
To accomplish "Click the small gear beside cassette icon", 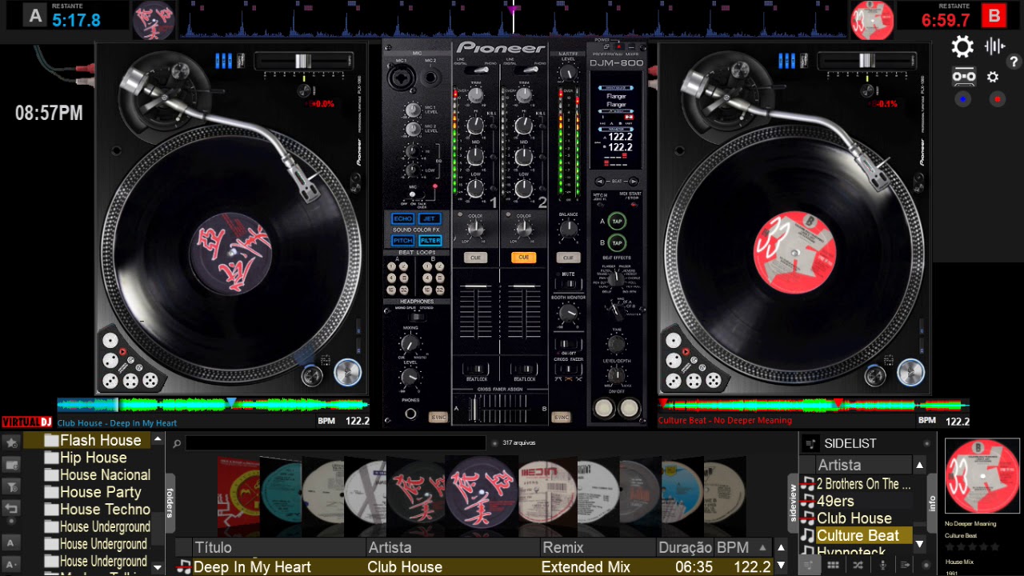I will (x=993, y=77).
